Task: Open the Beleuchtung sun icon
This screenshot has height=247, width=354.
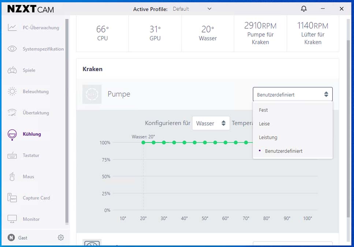Action: point(12,91)
